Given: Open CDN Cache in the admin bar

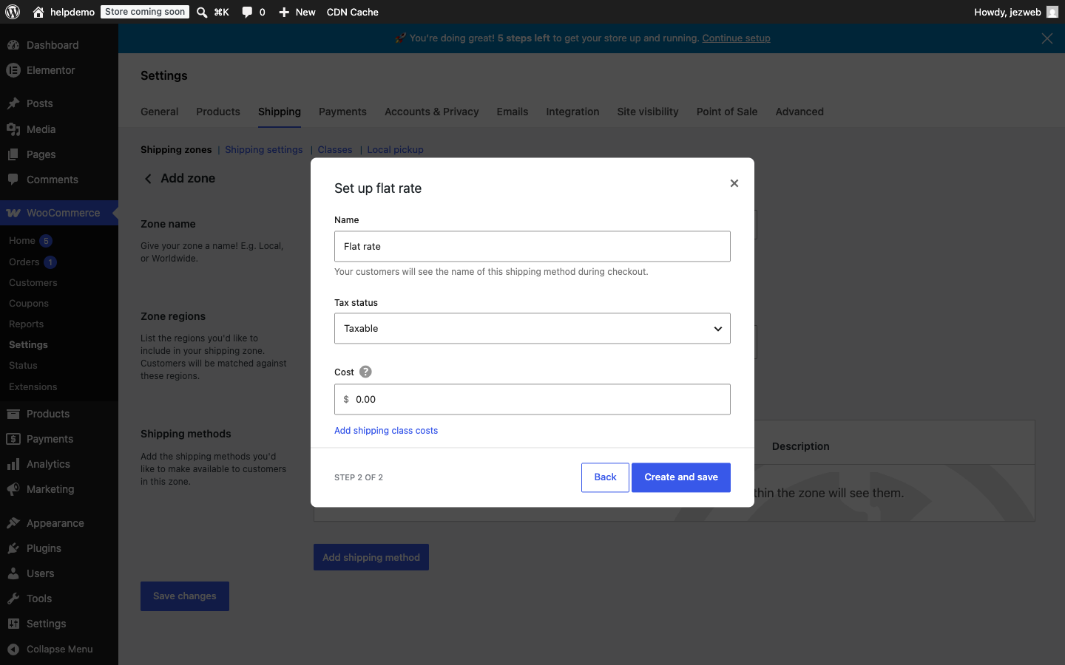Looking at the screenshot, I should (x=353, y=12).
